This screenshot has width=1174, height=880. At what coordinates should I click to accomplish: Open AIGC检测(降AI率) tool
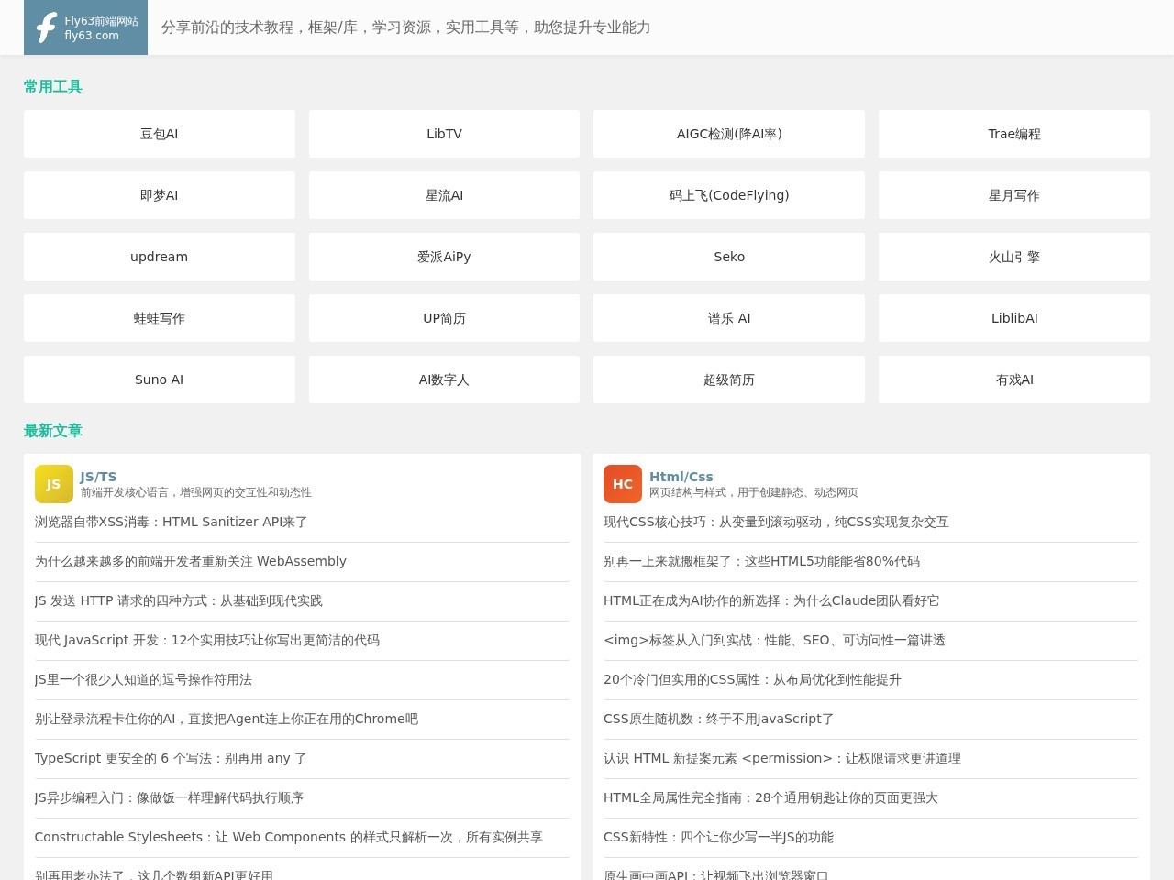pos(729,134)
